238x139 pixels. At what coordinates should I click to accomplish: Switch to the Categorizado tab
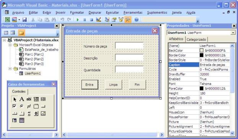[196, 40]
